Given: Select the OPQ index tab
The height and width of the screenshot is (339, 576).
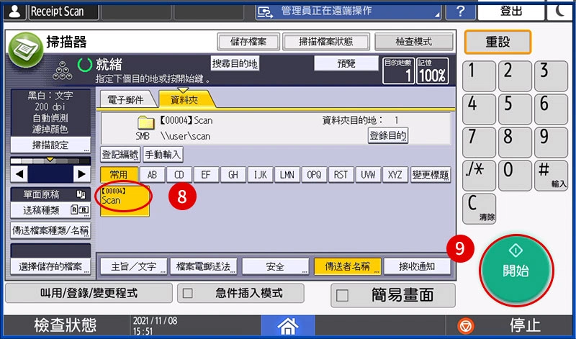Looking at the screenshot, I should tap(314, 175).
